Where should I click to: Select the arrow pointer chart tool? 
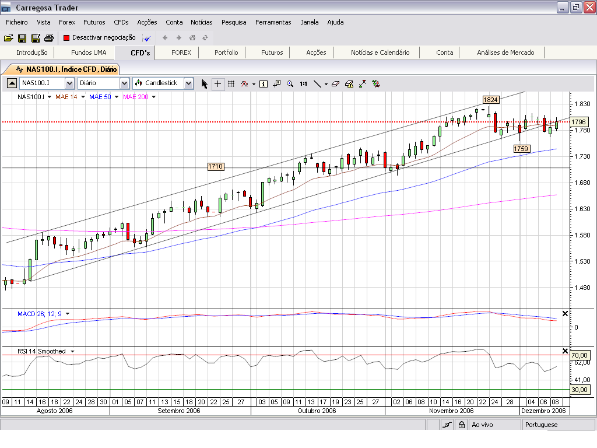point(205,84)
